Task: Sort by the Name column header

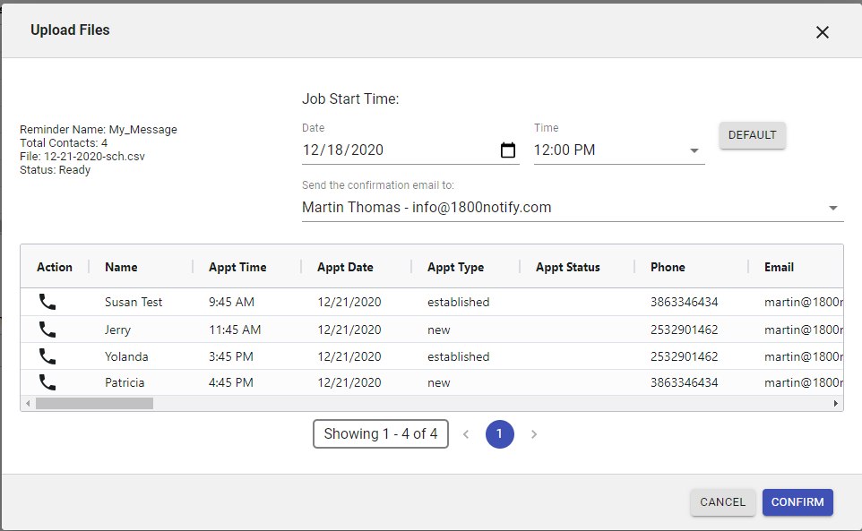Action: tap(121, 267)
